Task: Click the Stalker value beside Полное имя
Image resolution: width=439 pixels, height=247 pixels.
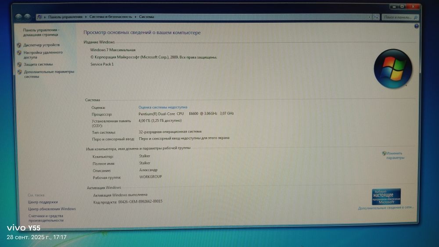Action: click(145, 163)
